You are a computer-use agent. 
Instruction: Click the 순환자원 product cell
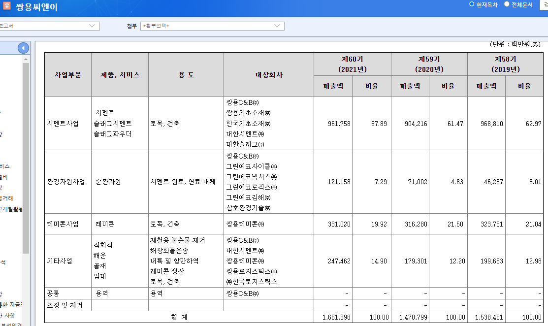click(108, 182)
